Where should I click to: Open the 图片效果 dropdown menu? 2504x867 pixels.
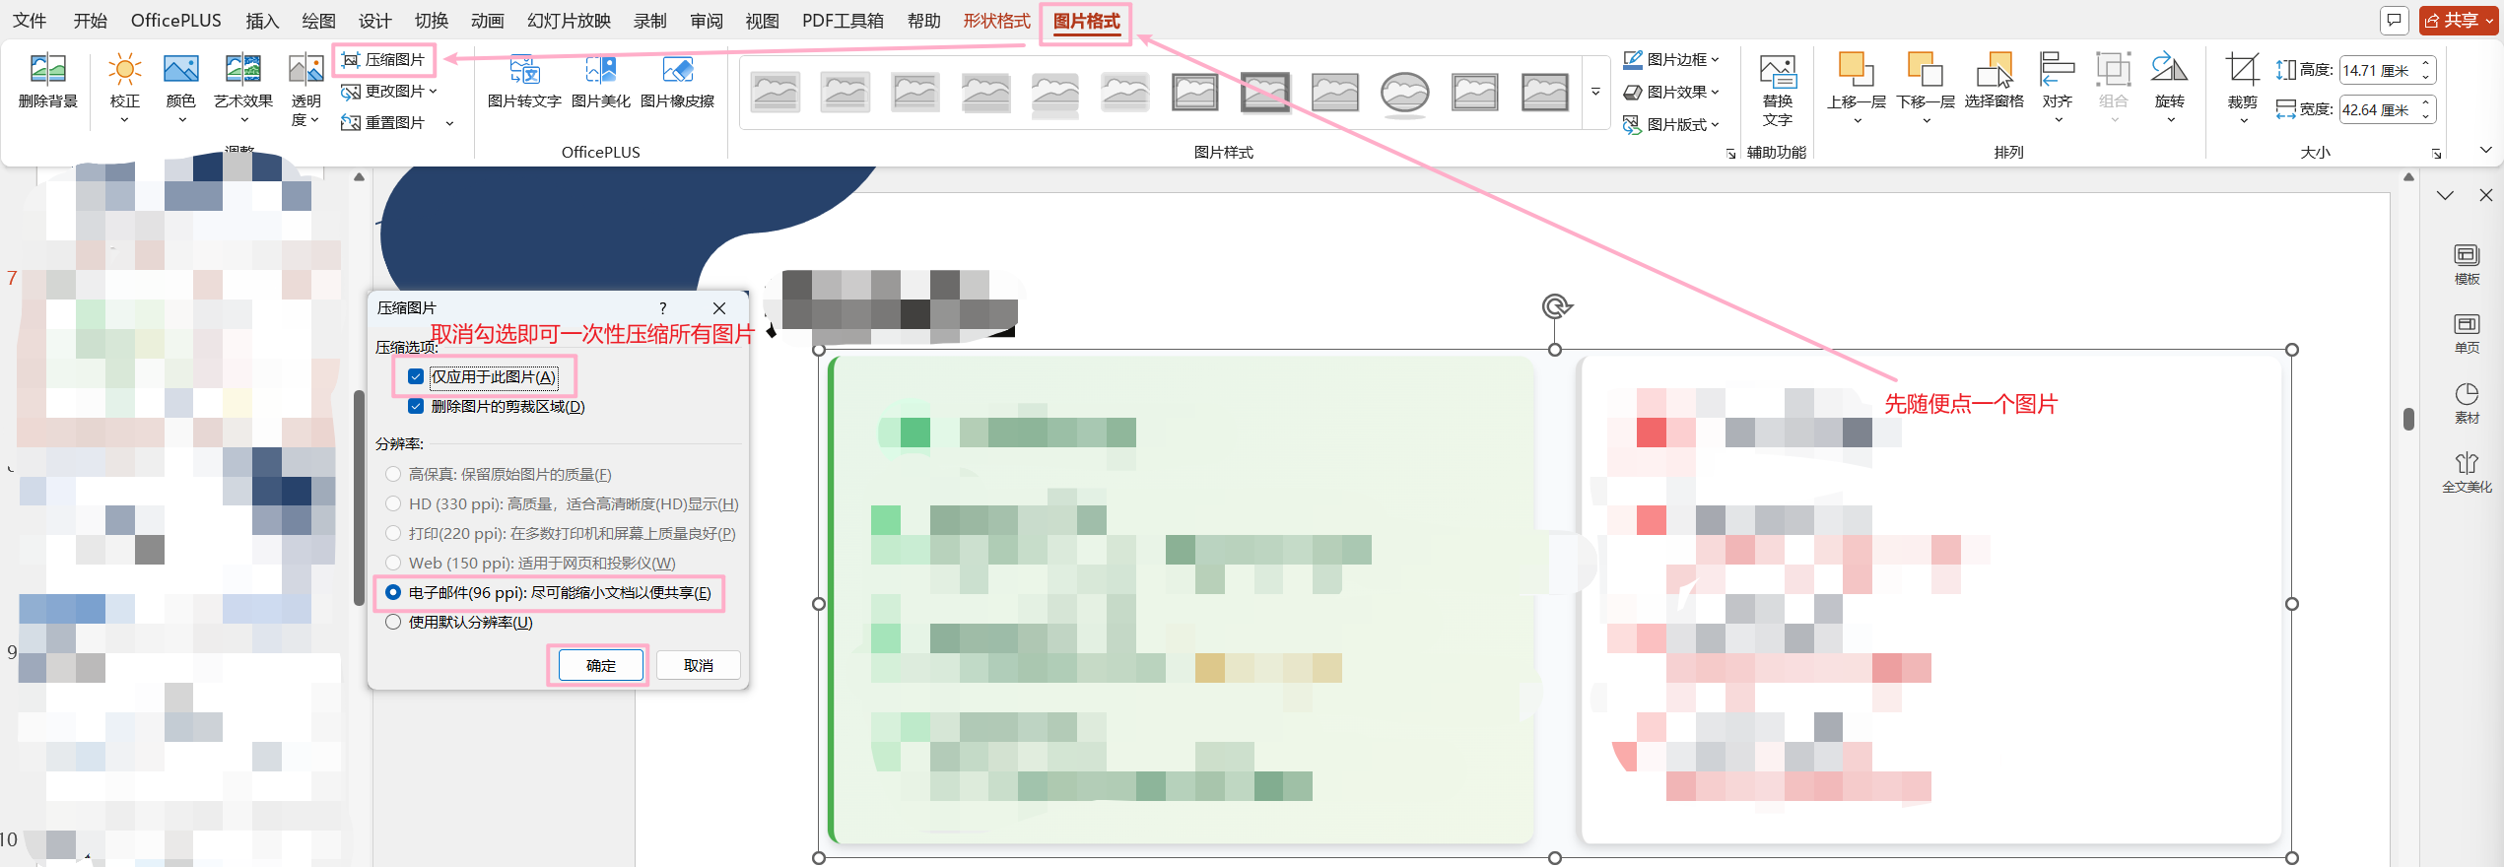coord(1670,92)
